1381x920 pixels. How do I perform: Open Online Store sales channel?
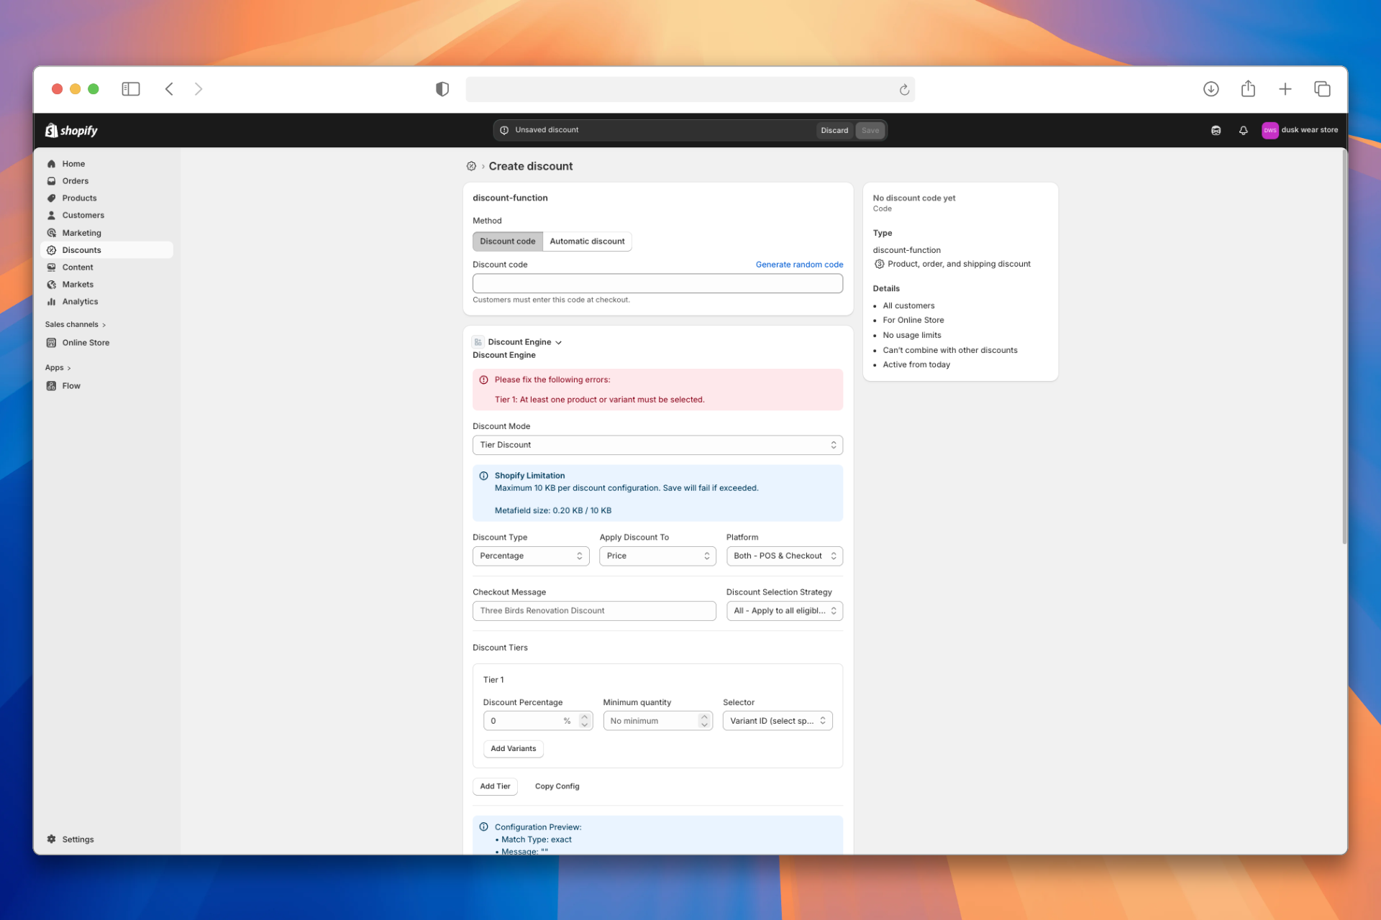(86, 342)
